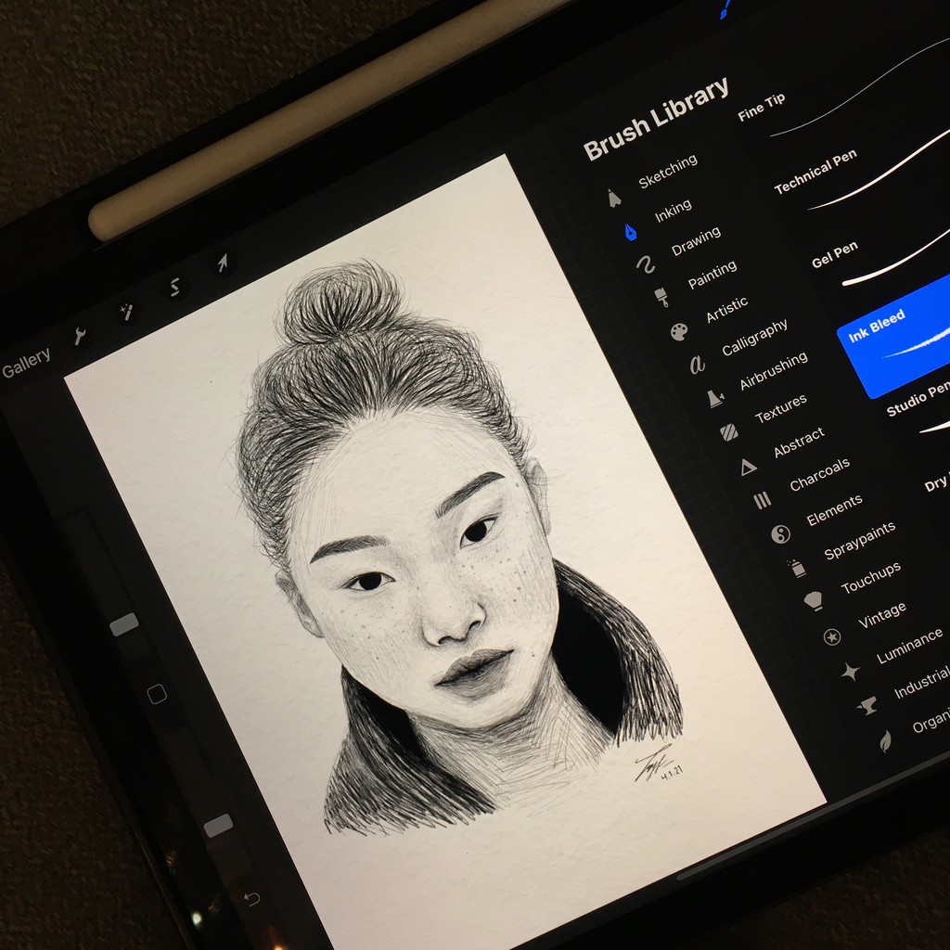
Task: Pick the Painting brush icon
Action: point(661,297)
